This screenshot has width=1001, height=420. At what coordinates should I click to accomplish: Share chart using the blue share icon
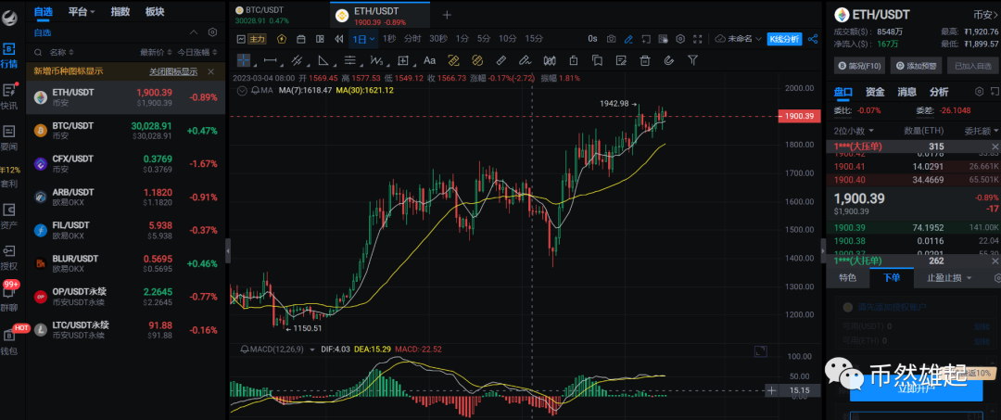(813, 39)
